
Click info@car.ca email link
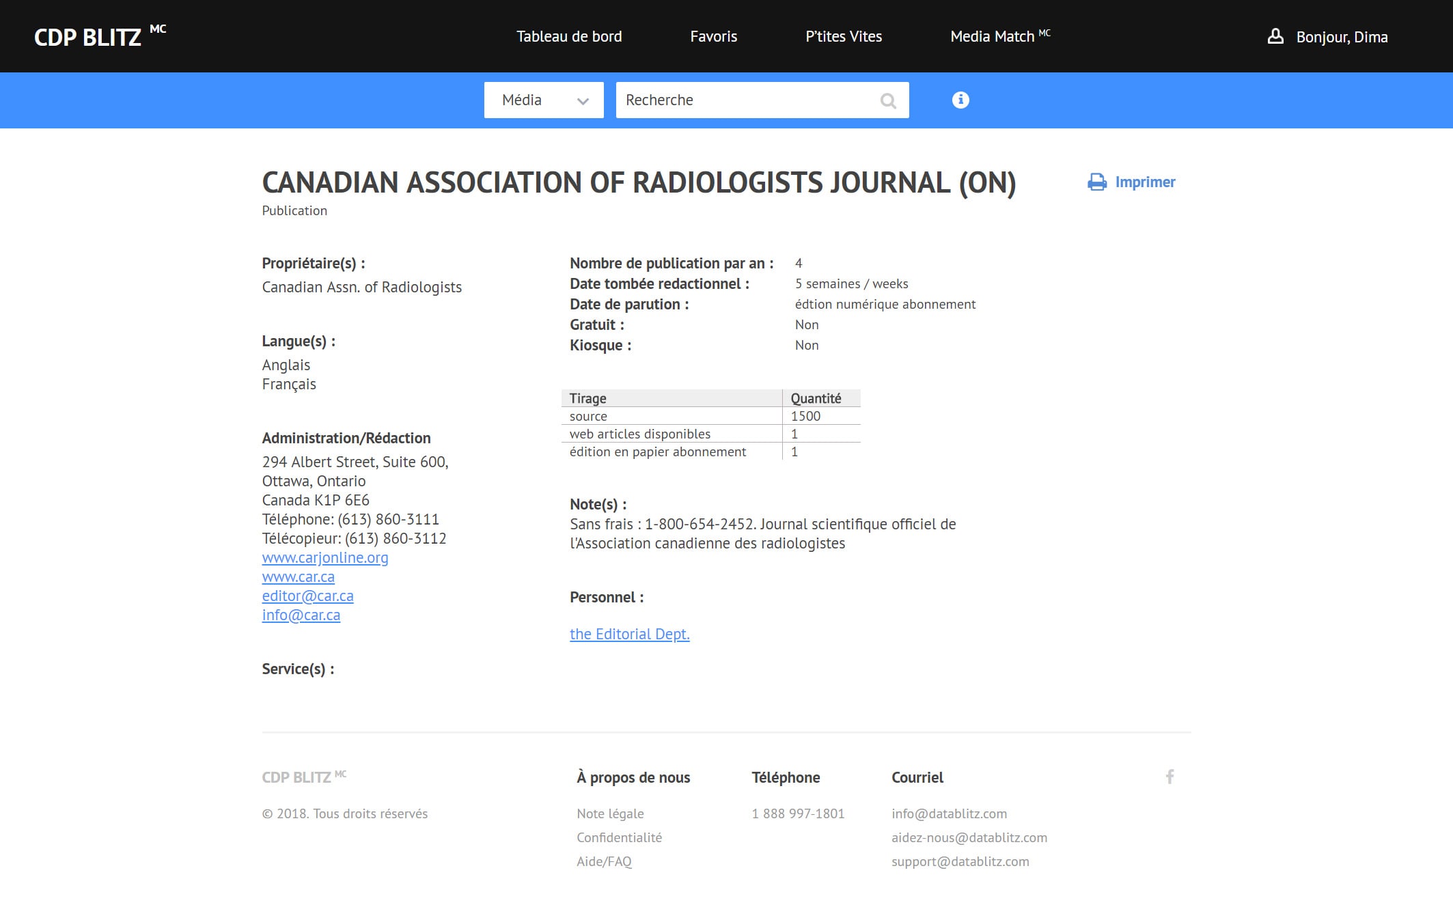(301, 615)
